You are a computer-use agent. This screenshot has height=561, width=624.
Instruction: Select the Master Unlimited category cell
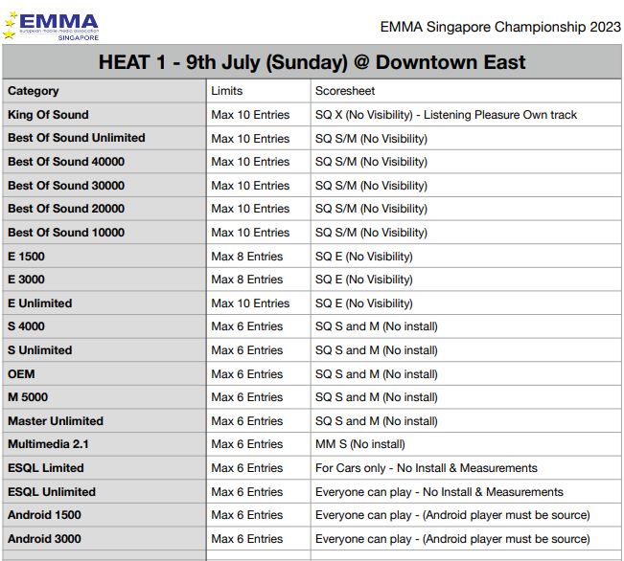point(56,421)
